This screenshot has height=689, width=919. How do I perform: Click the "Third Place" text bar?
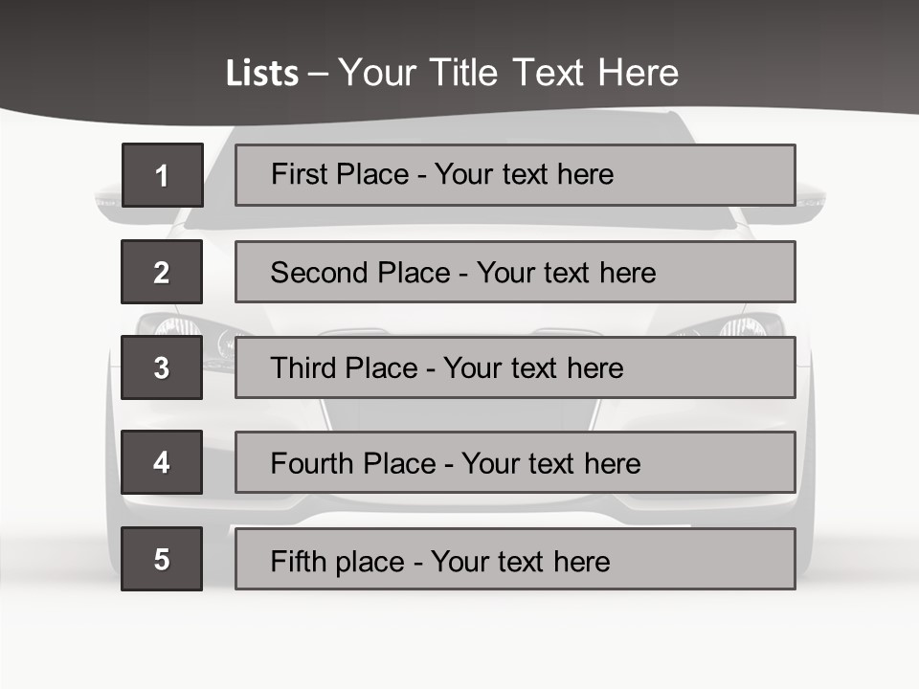[x=515, y=367]
